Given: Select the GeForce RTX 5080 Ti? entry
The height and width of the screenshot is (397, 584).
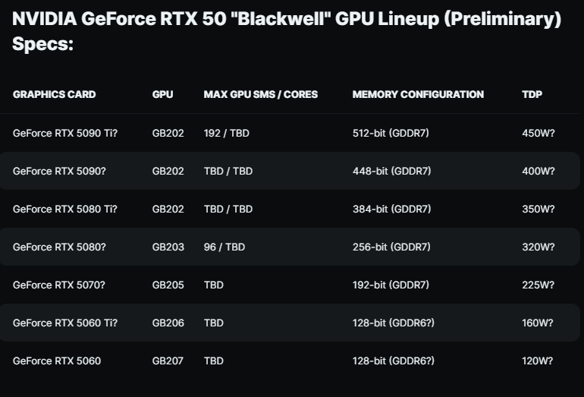Looking at the screenshot, I should pyautogui.click(x=65, y=209).
